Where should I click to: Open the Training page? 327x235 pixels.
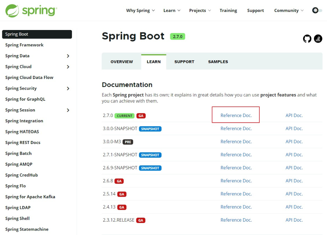click(x=228, y=10)
